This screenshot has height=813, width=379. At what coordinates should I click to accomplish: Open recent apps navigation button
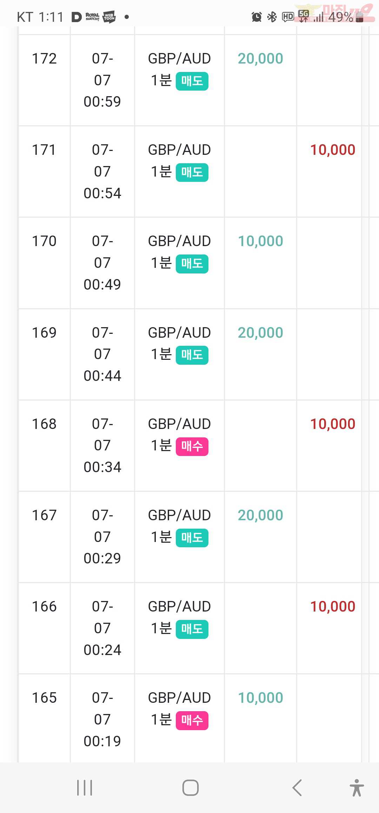point(85,787)
